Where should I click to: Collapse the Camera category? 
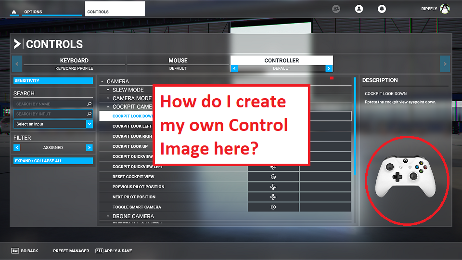tap(102, 81)
